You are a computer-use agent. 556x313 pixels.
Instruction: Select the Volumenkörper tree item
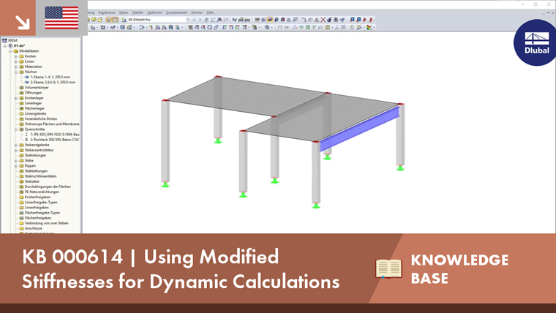pyautogui.click(x=37, y=88)
